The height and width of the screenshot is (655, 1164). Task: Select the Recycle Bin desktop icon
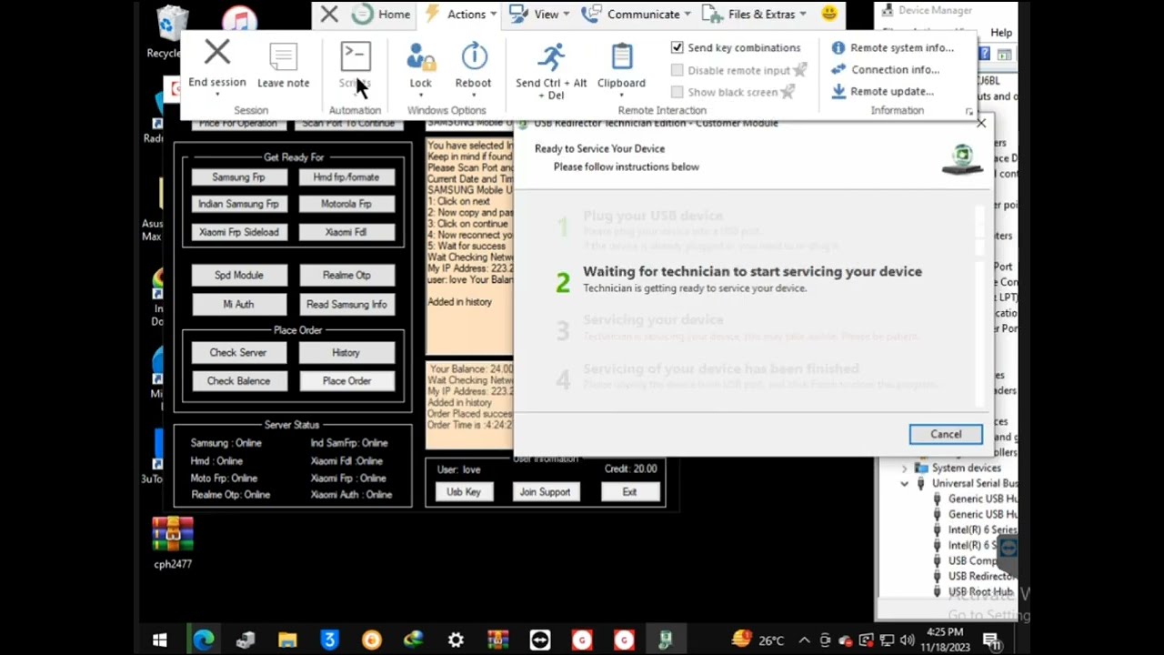pos(171,30)
